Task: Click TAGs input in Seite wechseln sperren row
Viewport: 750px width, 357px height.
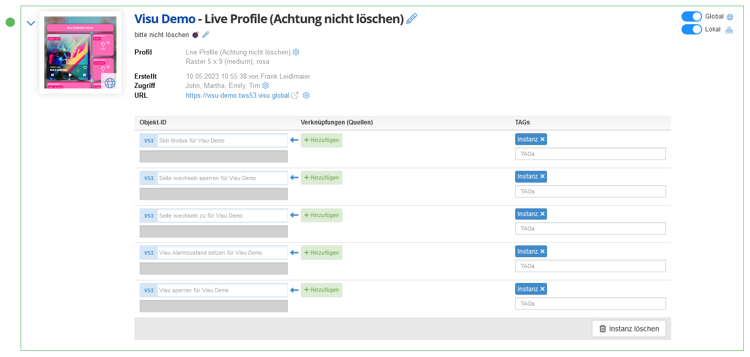Action: tap(590, 191)
